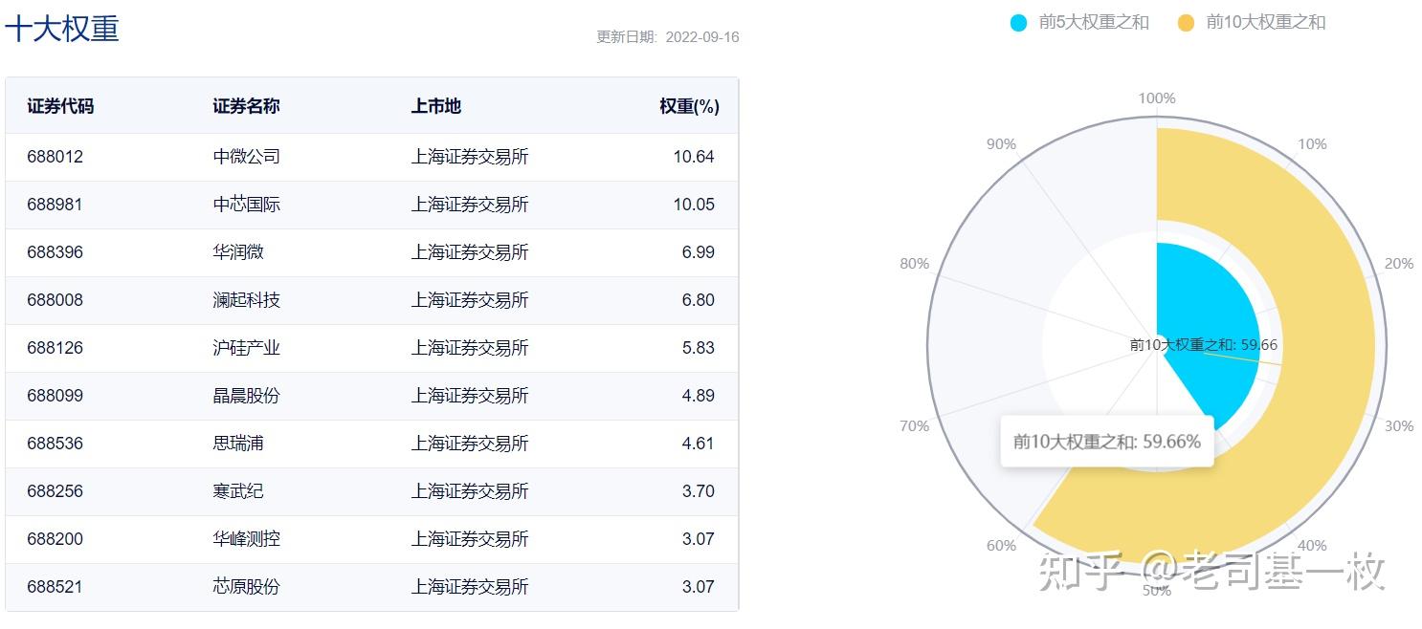Select security code 688200
This screenshot has width=1422, height=629.
(56, 539)
